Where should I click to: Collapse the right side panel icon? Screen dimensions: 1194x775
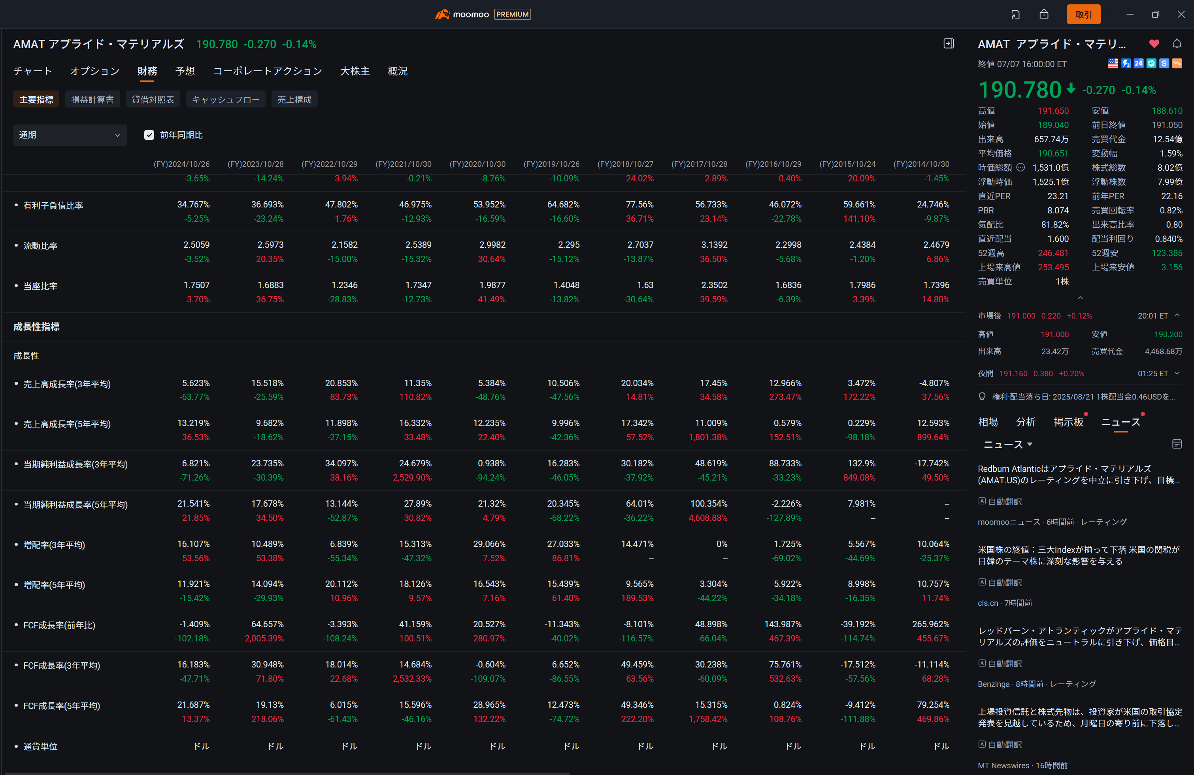[949, 43]
